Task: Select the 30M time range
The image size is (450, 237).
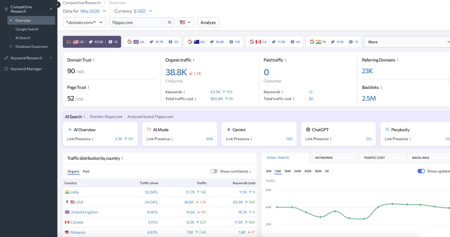Action: [x=308, y=171]
